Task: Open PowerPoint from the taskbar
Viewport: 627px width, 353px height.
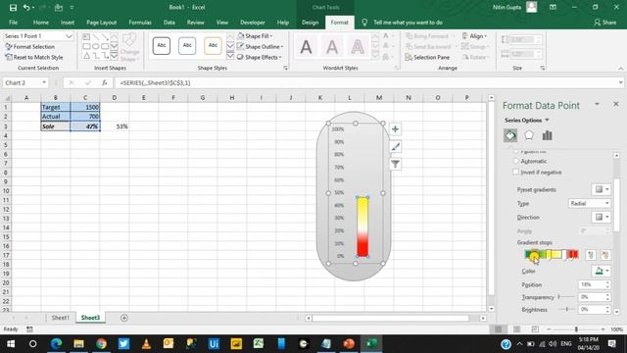Action: pyautogui.click(x=349, y=344)
